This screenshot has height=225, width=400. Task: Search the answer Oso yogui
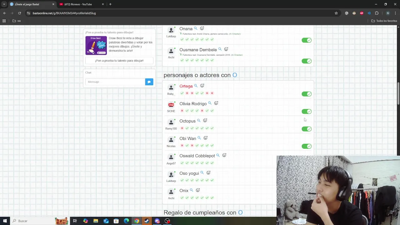click(x=202, y=173)
